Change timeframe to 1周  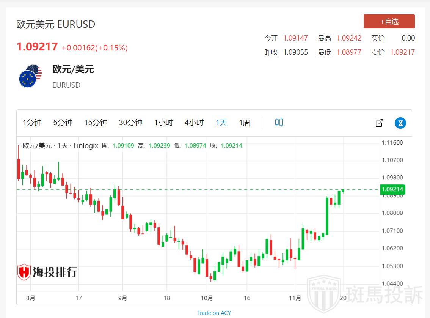coord(245,123)
